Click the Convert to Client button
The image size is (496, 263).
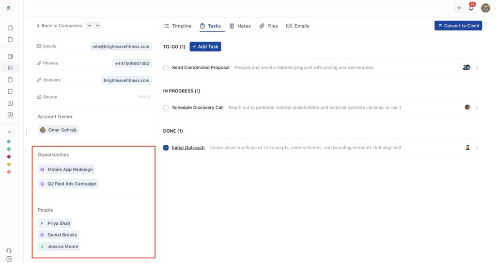[458, 26]
